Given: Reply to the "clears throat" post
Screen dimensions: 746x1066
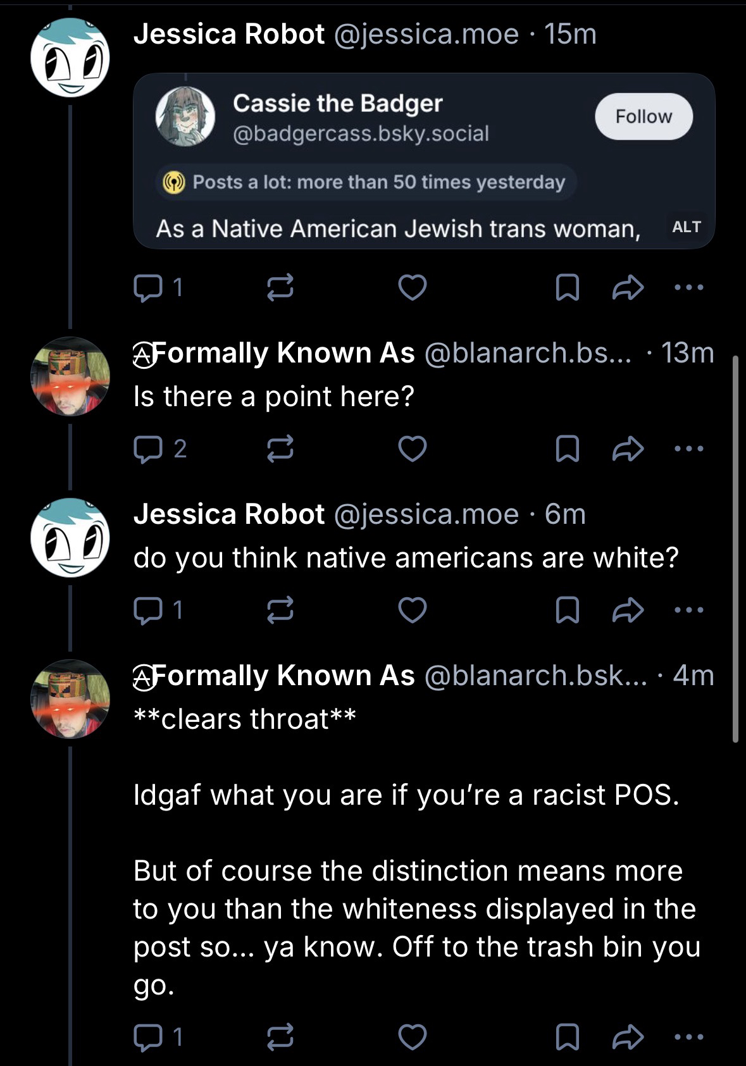Looking at the screenshot, I should point(148,1036).
